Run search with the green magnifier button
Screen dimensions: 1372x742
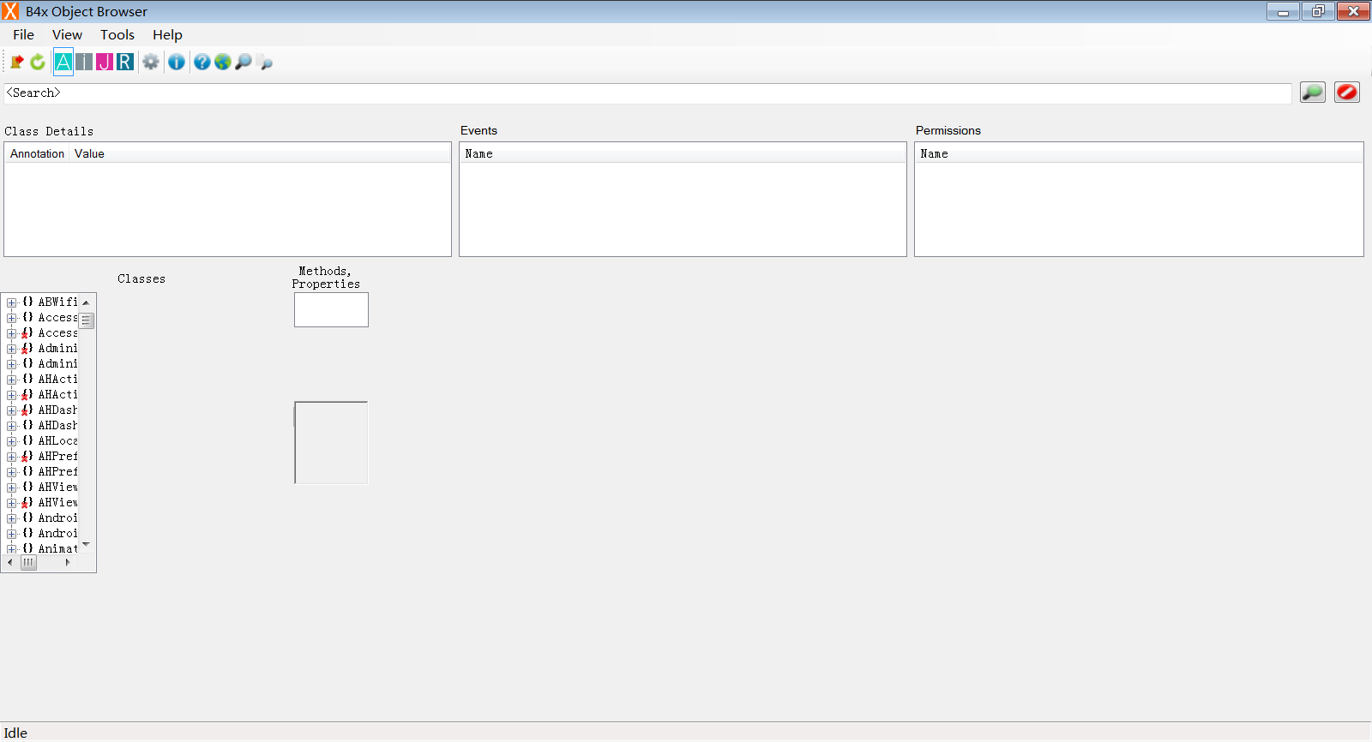pos(1313,92)
